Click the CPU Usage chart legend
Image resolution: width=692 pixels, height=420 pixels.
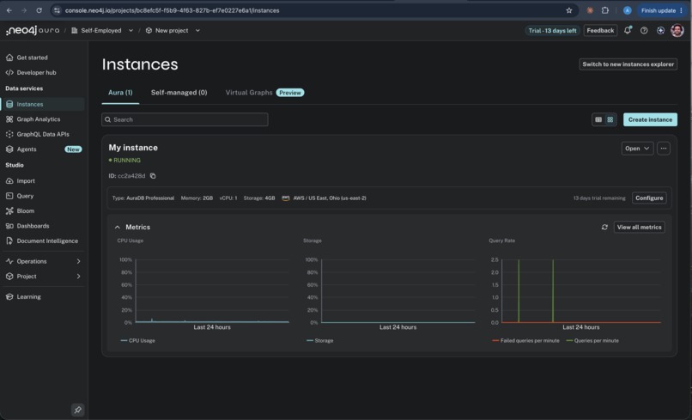coord(137,340)
